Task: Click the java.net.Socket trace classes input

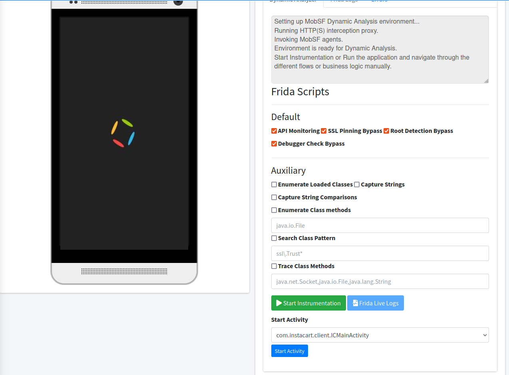Action: click(380, 281)
